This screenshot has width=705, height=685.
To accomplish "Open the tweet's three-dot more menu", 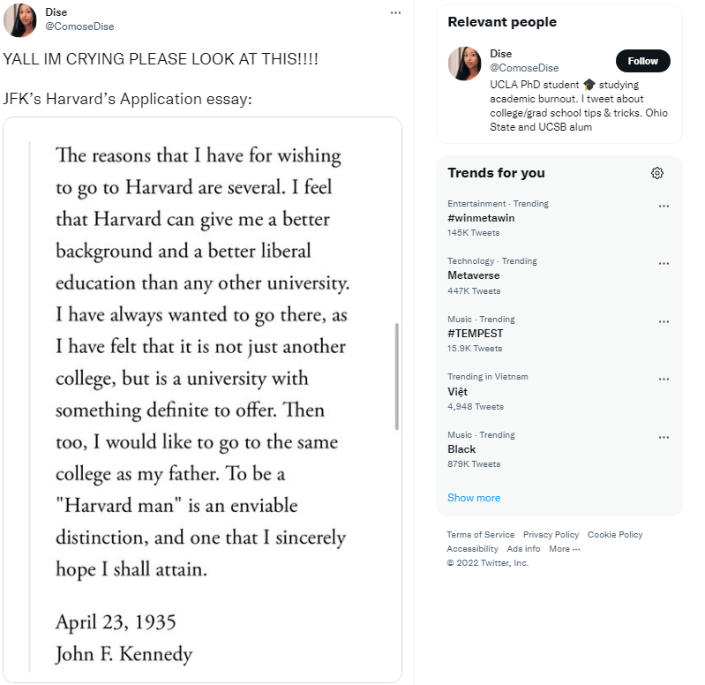I will point(395,12).
